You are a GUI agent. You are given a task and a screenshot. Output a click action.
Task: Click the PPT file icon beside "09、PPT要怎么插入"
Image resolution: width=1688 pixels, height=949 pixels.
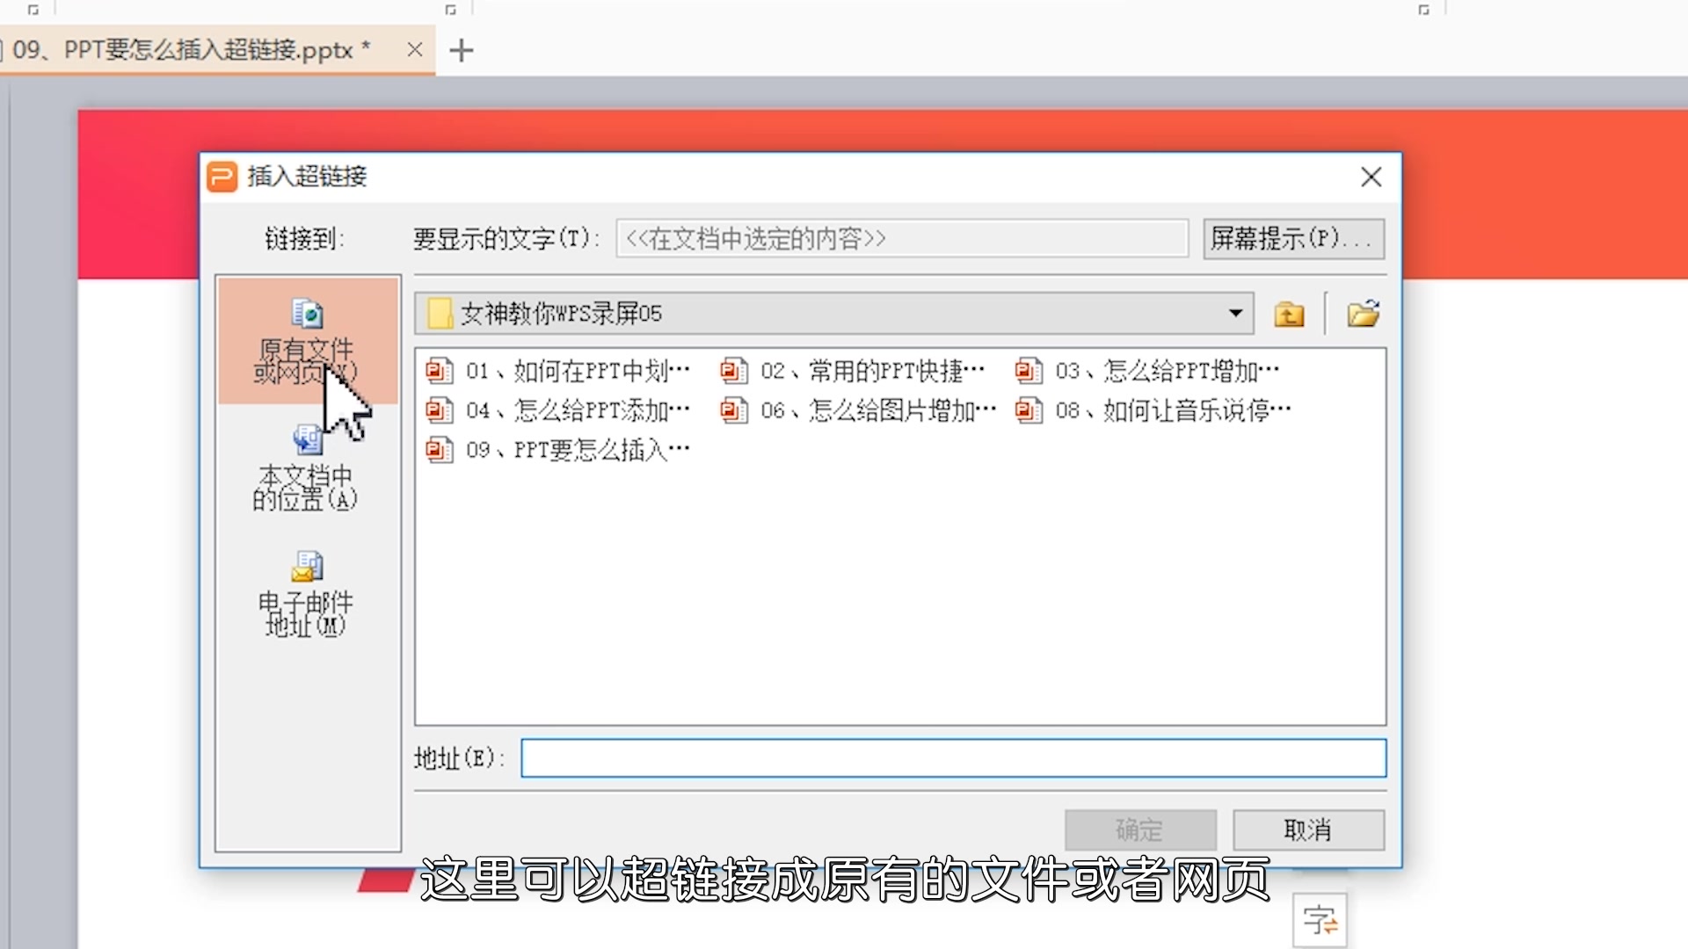click(x=440, y=450)
